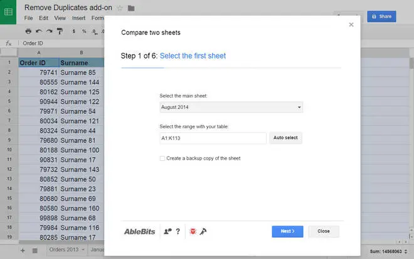This screenshot has height=259, width=414.
Task: Click the undo arrow icon
Action: tap(39, 31)
